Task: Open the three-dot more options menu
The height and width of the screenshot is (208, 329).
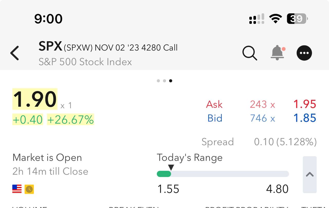Action: click(x=304, y=53)
